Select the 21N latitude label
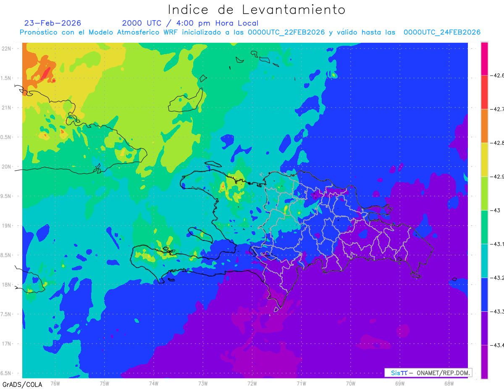Image resolution: width=504 pixels, height=389 pixels. [6, 107]
